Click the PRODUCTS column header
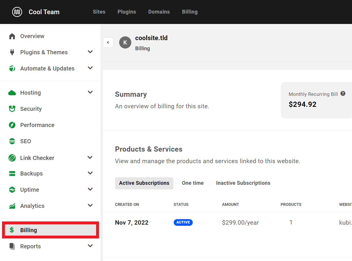 [x=291, y=204]
